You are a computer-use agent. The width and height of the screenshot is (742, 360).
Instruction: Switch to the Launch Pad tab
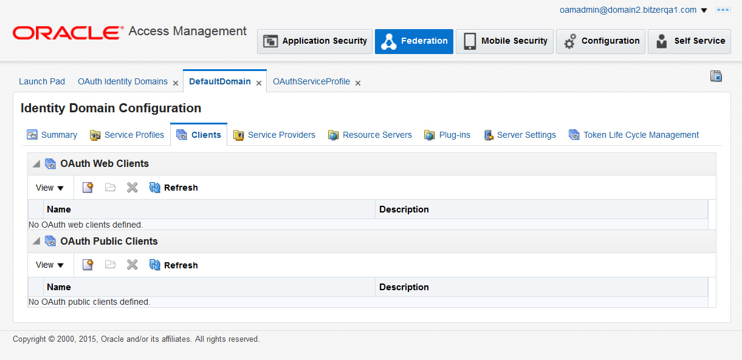coord(42,81)
